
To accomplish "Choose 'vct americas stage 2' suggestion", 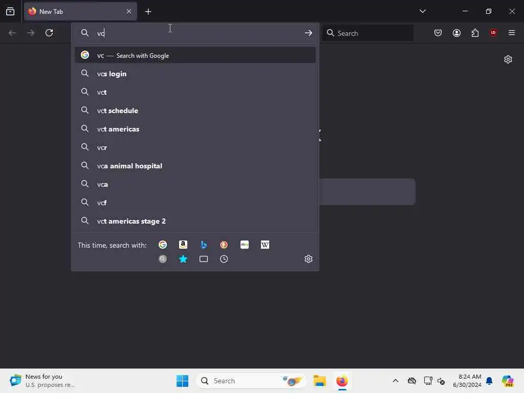I will (x=195, y=221).
